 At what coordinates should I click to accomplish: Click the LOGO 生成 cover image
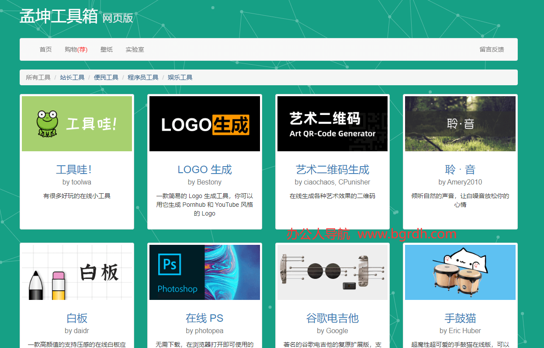click(x=204, y=123)
